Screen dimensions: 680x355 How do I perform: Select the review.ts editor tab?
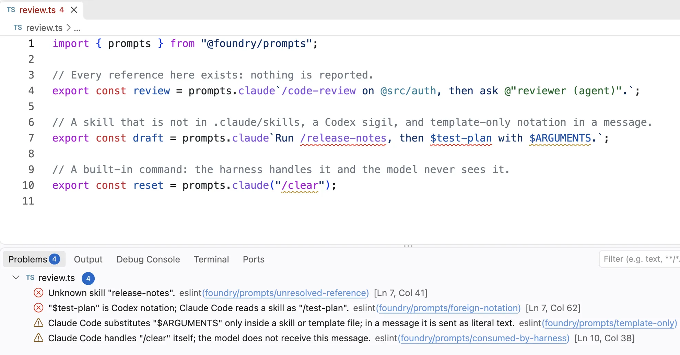tap(42, 10)
